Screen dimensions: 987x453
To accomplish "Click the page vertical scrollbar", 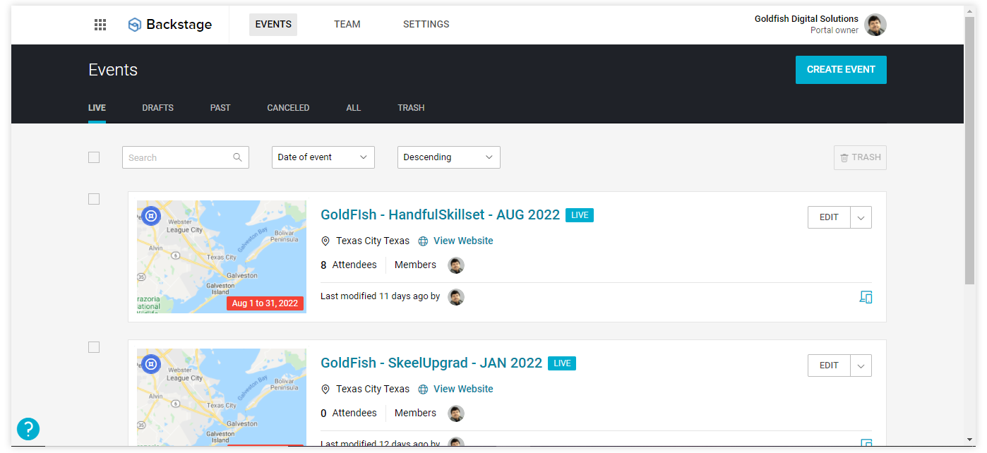I will (x=969, y=150).
